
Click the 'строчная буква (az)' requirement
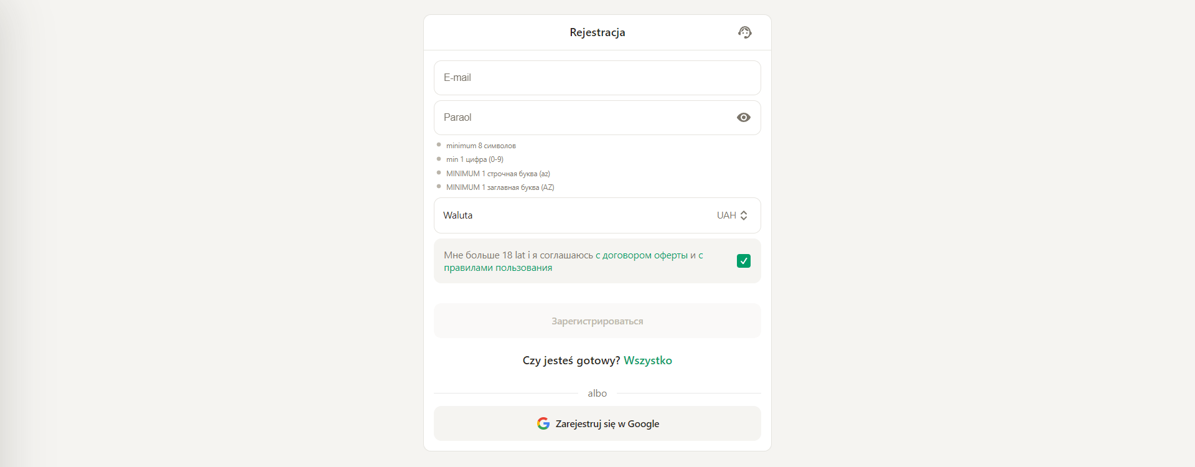click(x=518, y=174)
